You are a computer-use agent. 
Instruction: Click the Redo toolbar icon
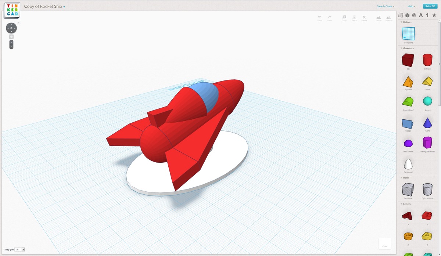[330, 18]
